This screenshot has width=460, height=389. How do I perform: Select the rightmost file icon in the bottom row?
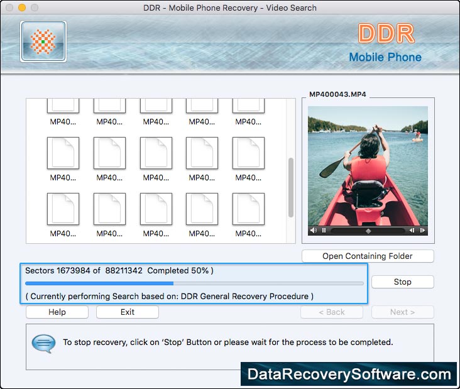248,209
